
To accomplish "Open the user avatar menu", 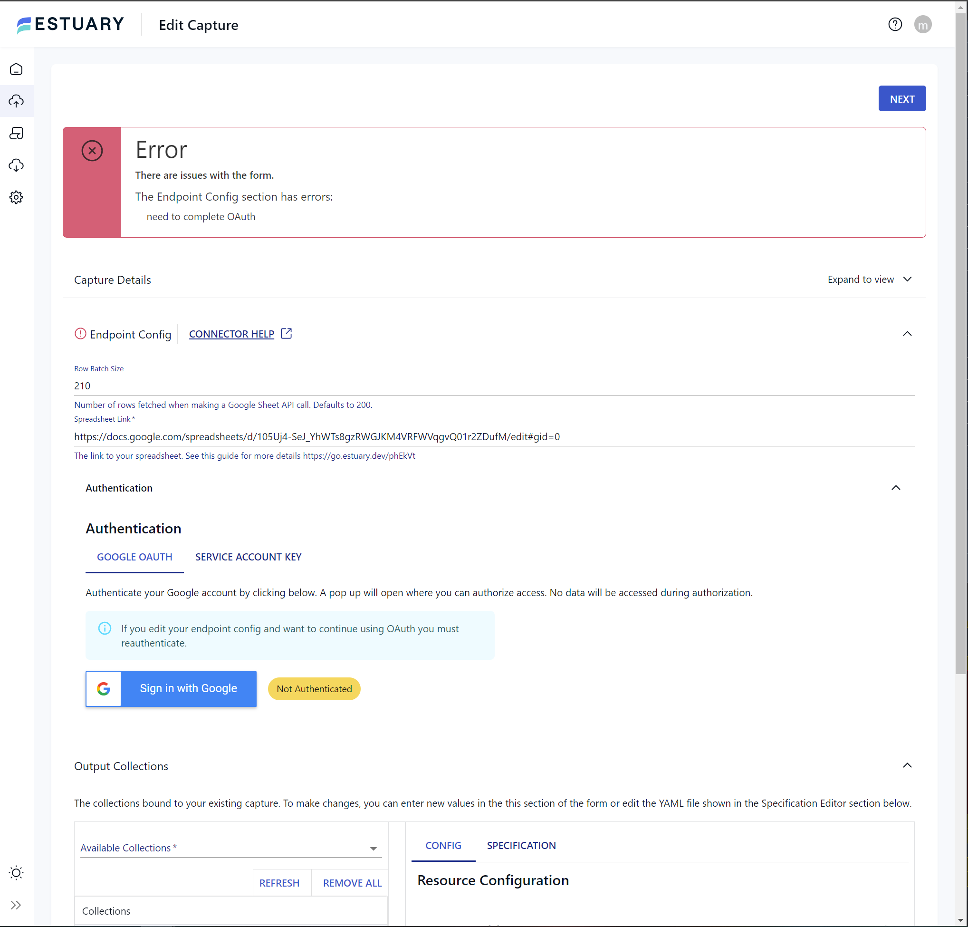I will click(922, 24).
